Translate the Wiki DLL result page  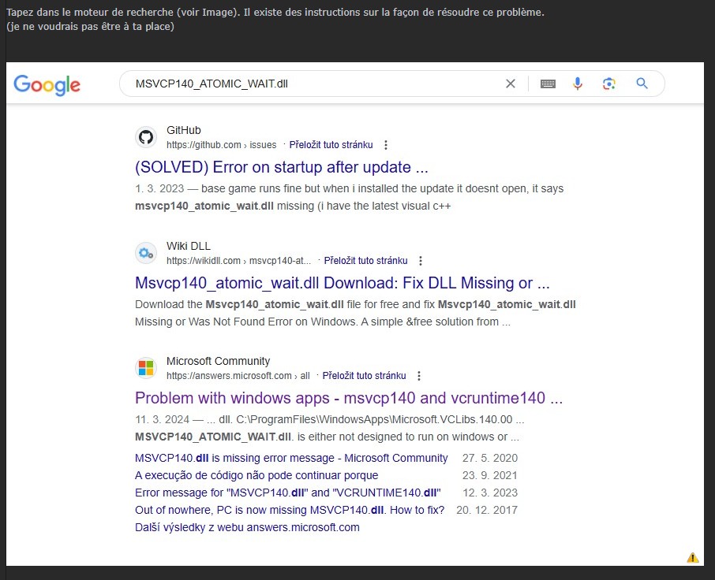pos(365,261)
